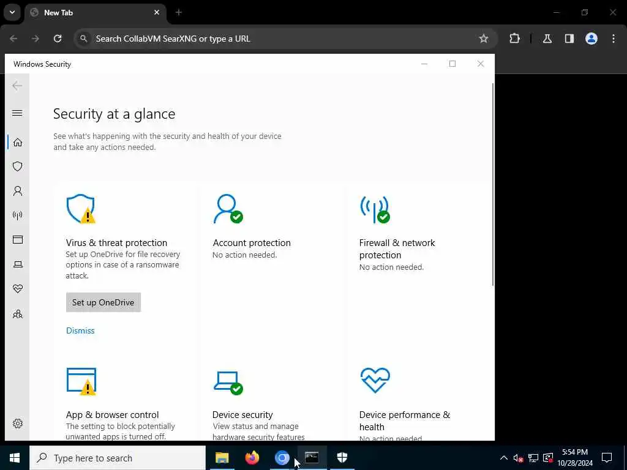Open the browser side panel icon
Viewport: 627px width, 470px height.
pos(569,39)
